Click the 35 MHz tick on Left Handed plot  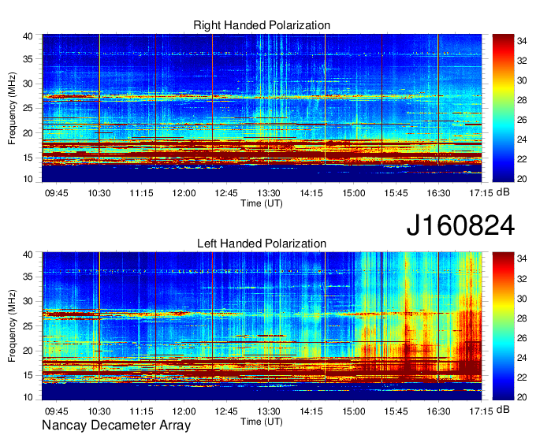point(28,277)
